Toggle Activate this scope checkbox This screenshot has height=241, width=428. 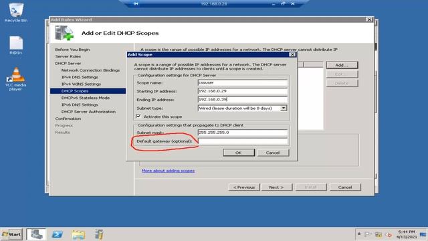click(x=138, y=116)
